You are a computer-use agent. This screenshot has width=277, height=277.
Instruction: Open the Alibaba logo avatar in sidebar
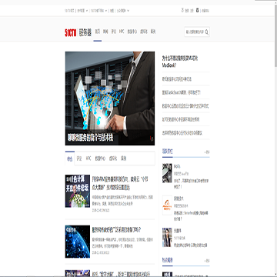[x=167, y=205]
